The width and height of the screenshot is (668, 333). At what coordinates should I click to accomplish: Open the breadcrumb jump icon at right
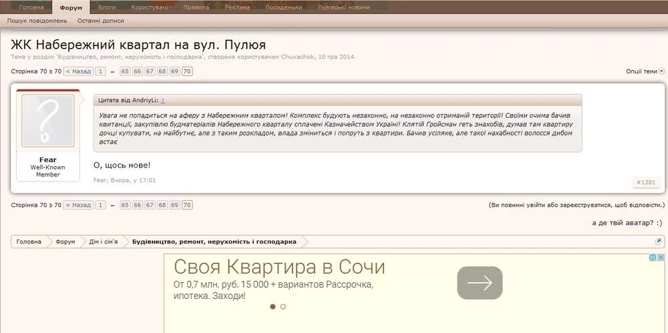click(x=659, y=242)
